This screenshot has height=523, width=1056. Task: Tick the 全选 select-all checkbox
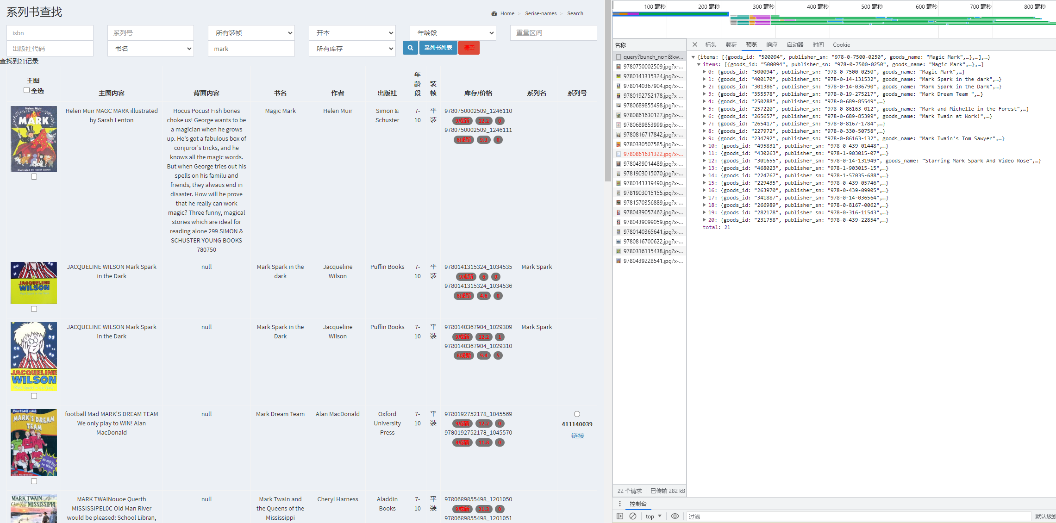[x=26, y=90]
